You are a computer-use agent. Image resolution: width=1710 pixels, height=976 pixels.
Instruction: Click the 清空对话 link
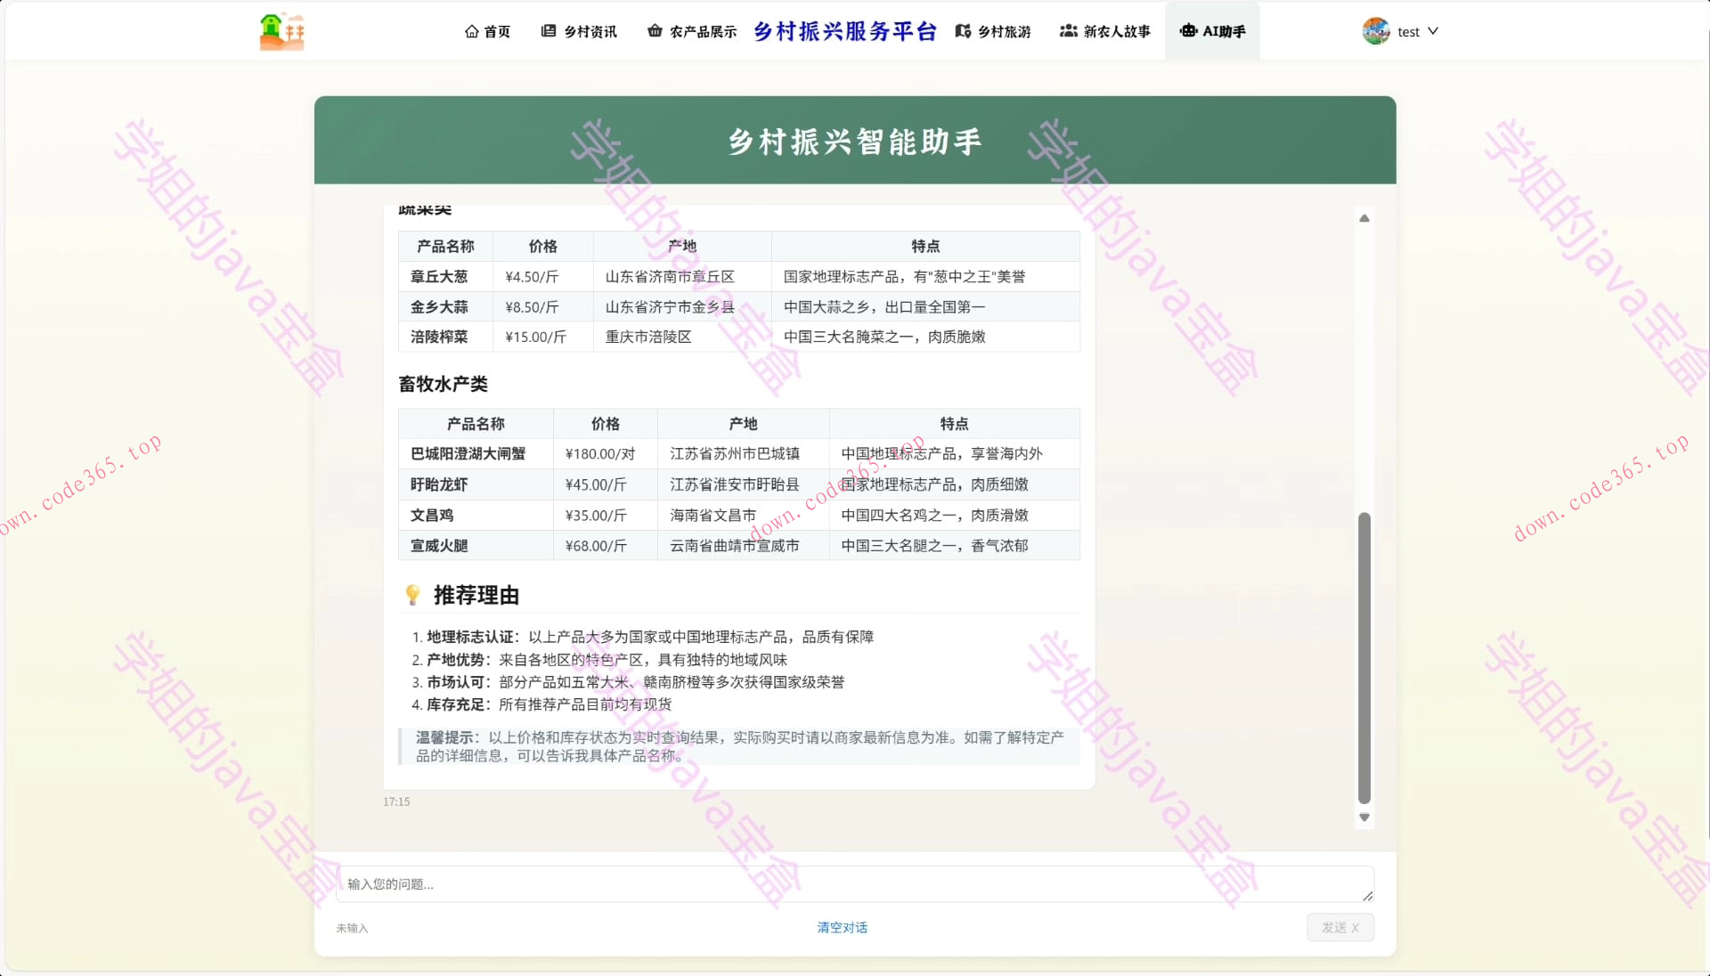(841, 927)
